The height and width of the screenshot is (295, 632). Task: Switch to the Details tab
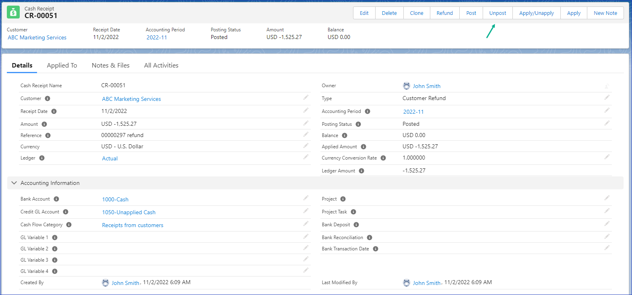[x=22, y=65]
